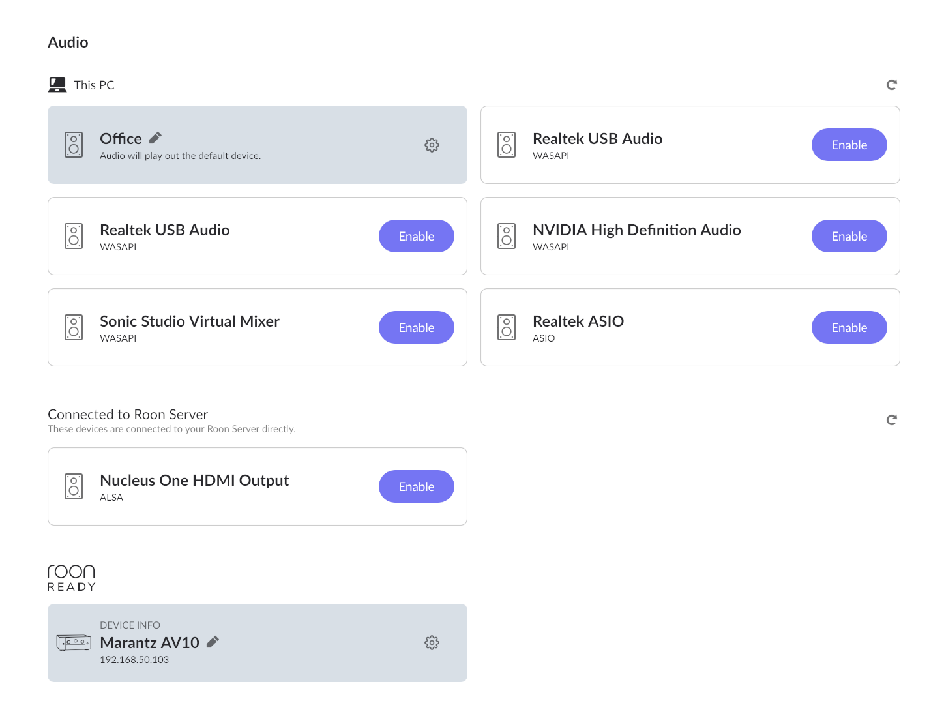The image size is (944, 714).
Task: Enable the Sonic Studio Virtual Mixer device
Action: pyautogui.click(x=416, y=327)
